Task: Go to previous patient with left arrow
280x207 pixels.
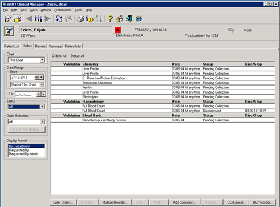Action: 29,19
